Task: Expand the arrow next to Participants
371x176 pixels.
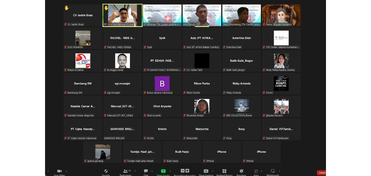Action: click(x=135, y=171)
